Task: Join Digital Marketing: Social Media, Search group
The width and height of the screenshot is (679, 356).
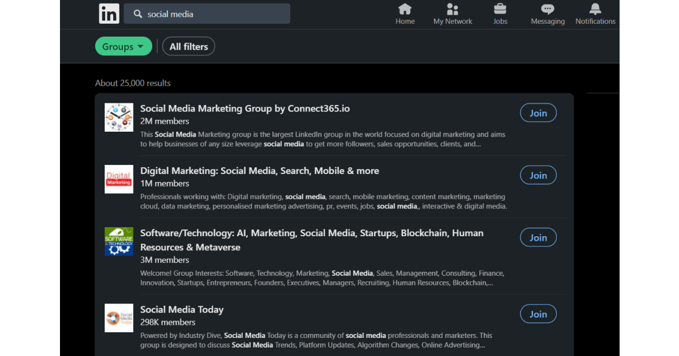Action: [x=538, y=175]
